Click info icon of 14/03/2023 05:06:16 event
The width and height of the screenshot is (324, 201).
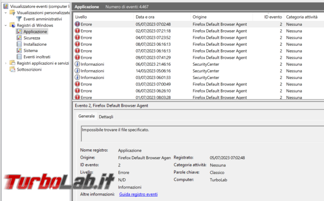(77, 71)
